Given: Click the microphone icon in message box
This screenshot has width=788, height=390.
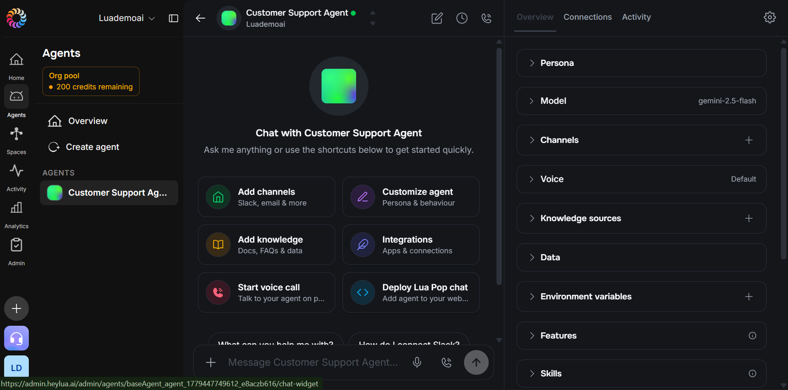Looking at the screenshot, I should pos(417,362).
